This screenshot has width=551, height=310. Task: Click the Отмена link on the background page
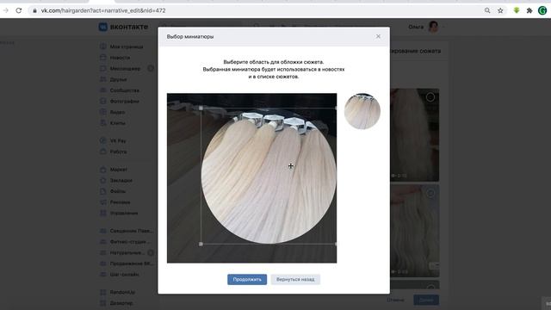coord(395,300)
